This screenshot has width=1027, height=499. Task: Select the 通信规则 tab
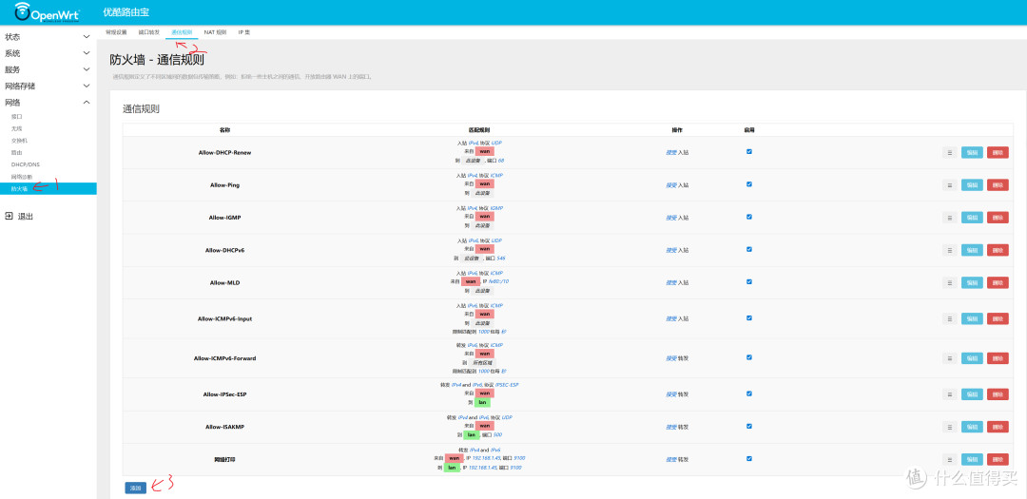(182, 32)
